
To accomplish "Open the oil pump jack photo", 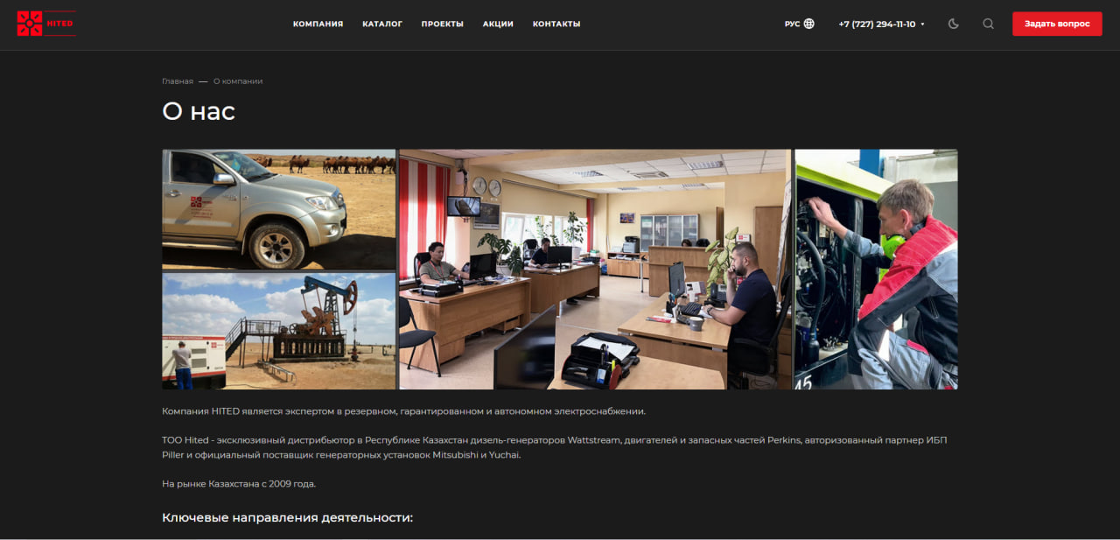I will (x=279, y=331).
